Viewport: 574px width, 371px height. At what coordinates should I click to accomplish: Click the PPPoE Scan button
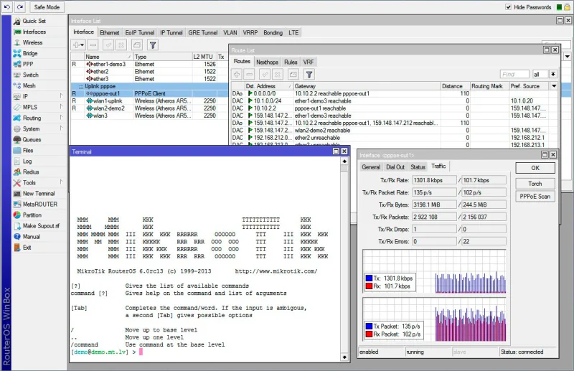[535, 197]
